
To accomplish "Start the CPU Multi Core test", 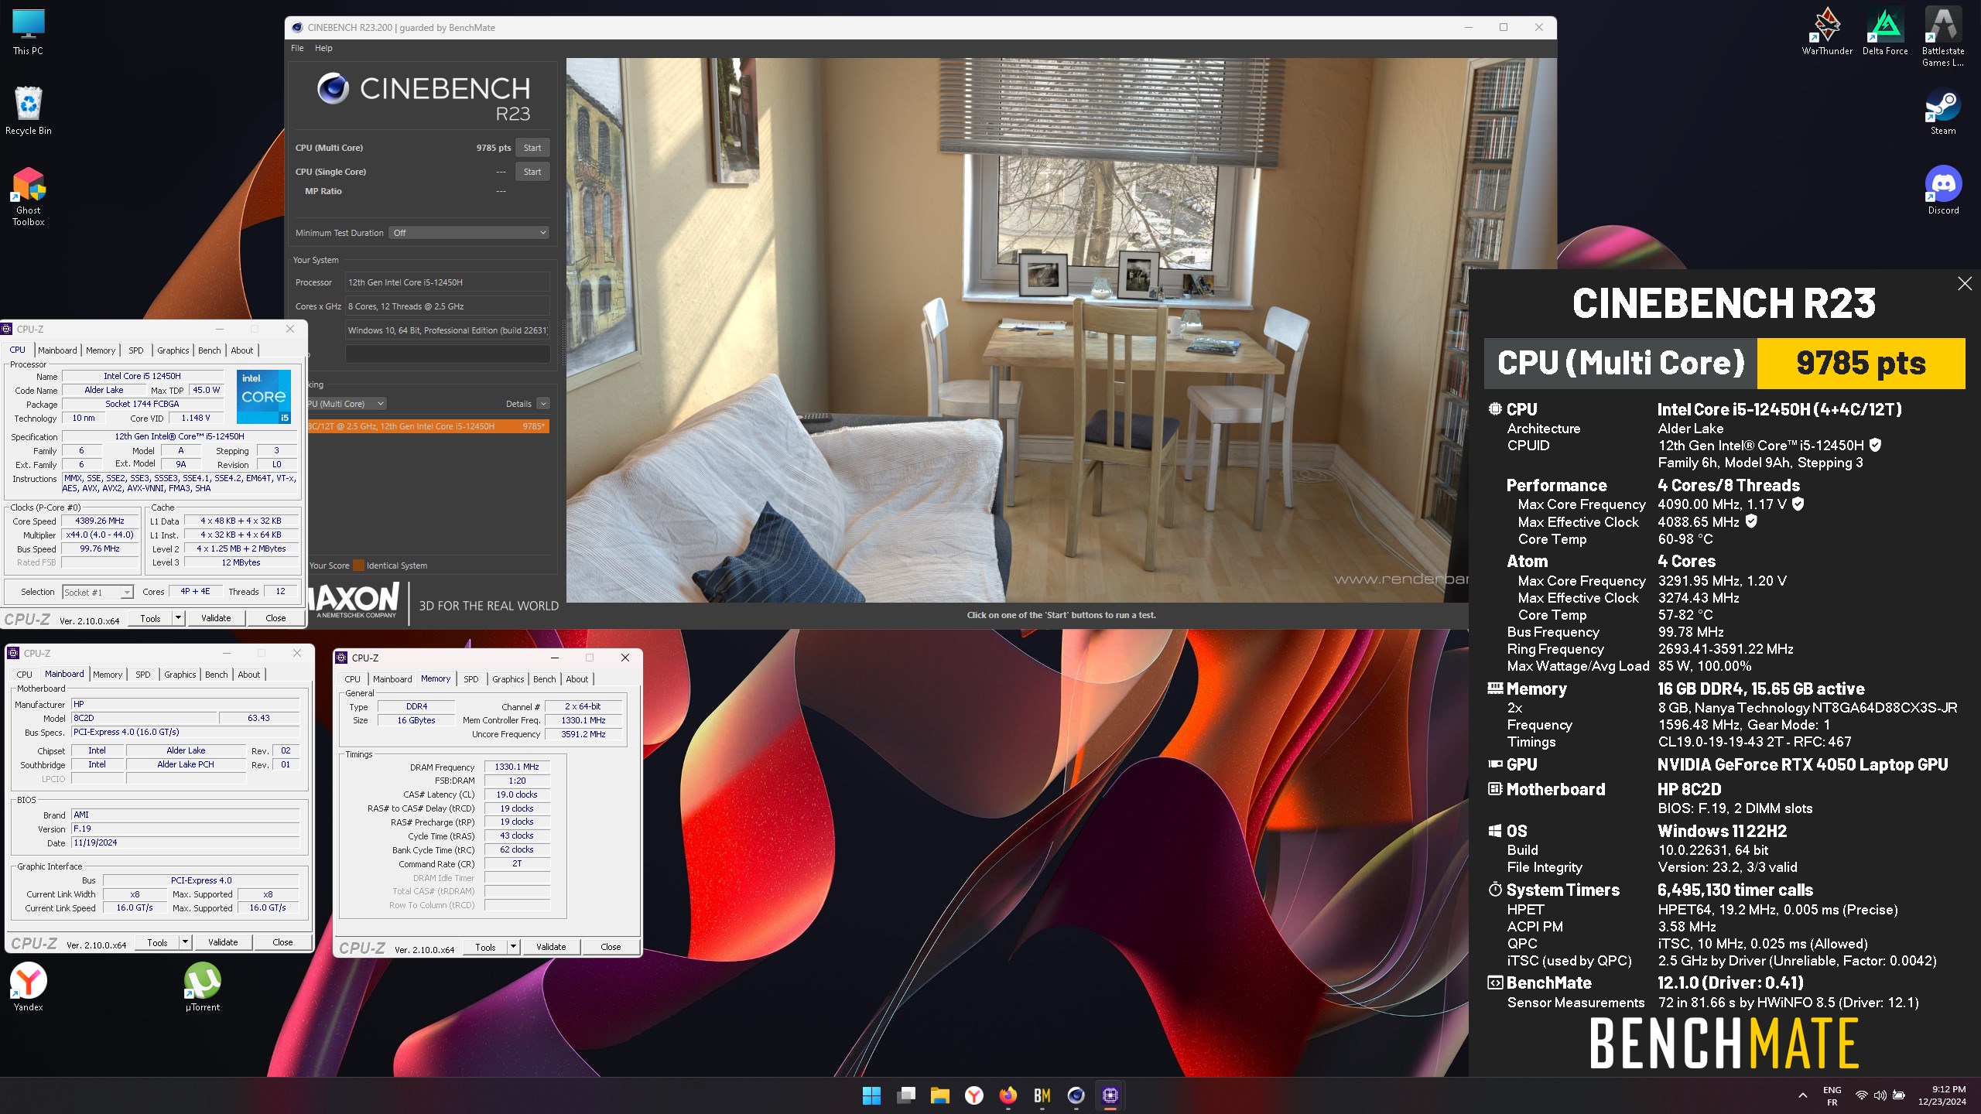I will [532, 148].
